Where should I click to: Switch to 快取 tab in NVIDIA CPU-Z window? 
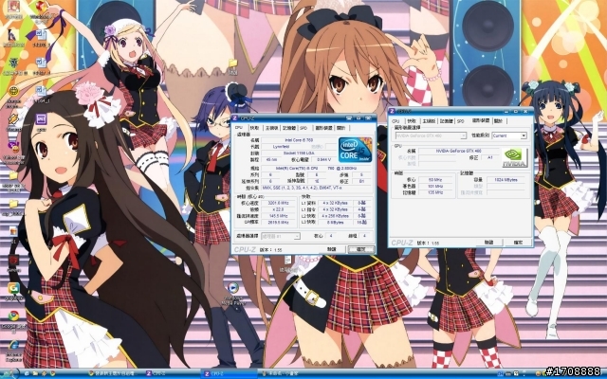412,121
